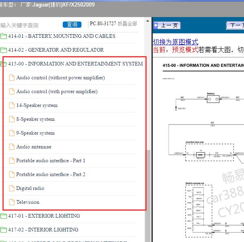Click the folder icon for 414-01 Battery row

tap(3, 36)
